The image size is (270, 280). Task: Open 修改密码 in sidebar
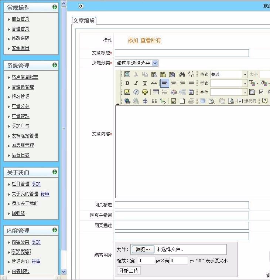21,38
